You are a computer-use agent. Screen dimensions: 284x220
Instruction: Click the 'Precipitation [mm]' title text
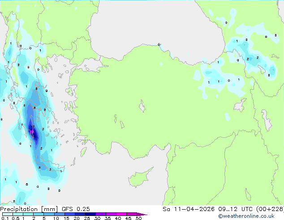coord(29,209)
